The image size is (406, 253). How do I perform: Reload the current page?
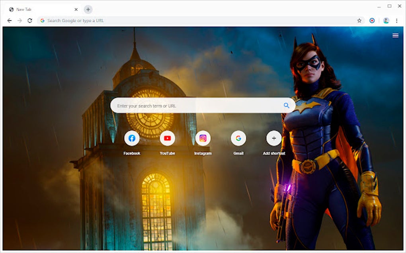[30, 21]
